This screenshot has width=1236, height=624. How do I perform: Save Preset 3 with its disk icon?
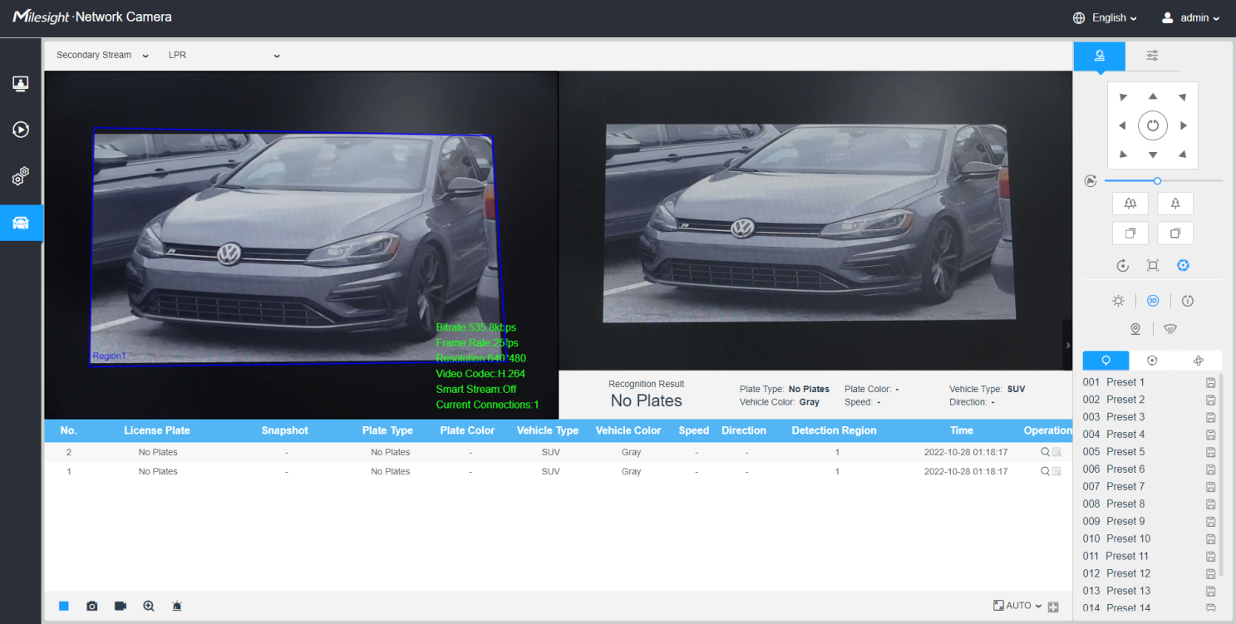coord(1211,417)
